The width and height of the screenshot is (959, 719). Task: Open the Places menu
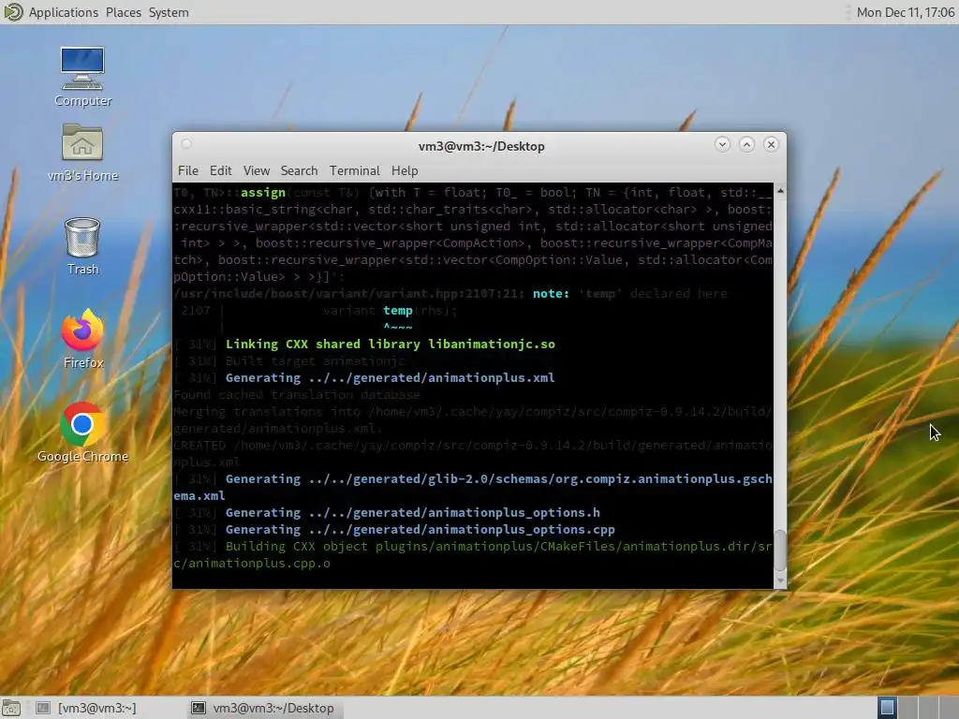point(123,12)
